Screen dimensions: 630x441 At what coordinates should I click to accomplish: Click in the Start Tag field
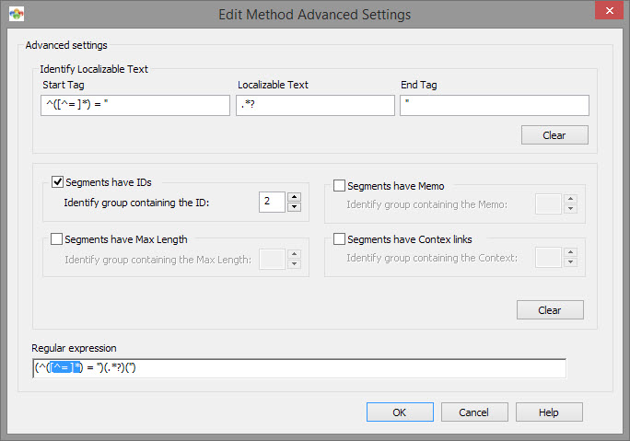coord(135,105)
